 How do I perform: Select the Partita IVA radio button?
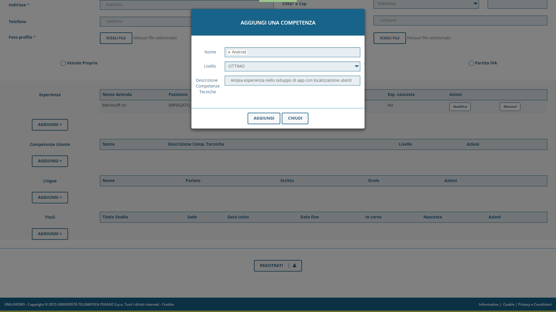point(471,63)
